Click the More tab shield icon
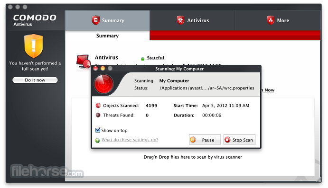The width and height of the screenshot is (328, 188). pos(271,20)
